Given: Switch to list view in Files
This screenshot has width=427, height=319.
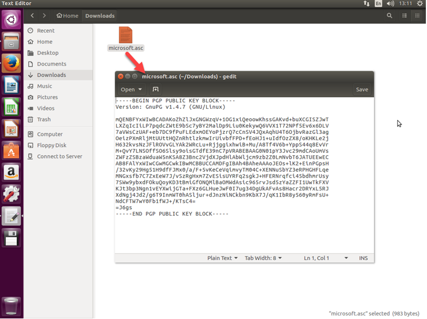Looking at the screenshot, I should (405, 16).
